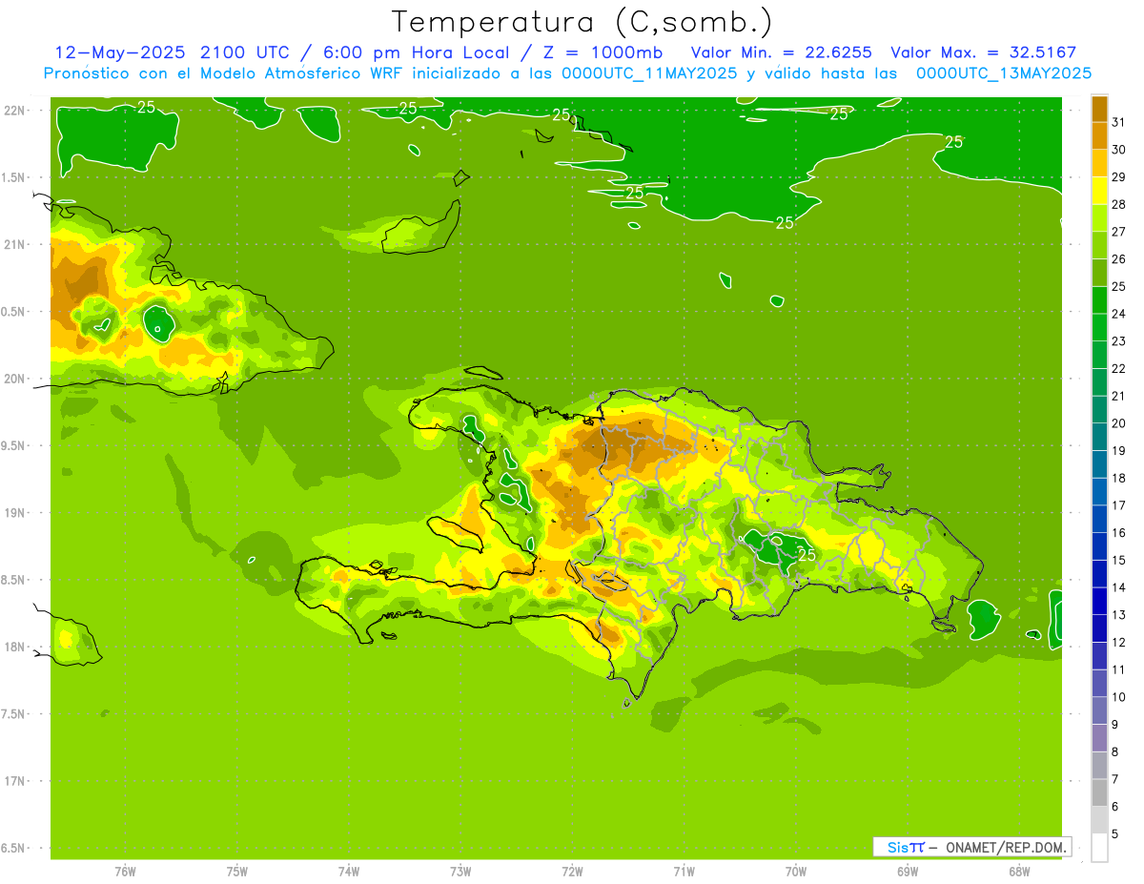Click the "76W" longitude label
This screenshot has width=1144, height=884.
click(125, 872)
